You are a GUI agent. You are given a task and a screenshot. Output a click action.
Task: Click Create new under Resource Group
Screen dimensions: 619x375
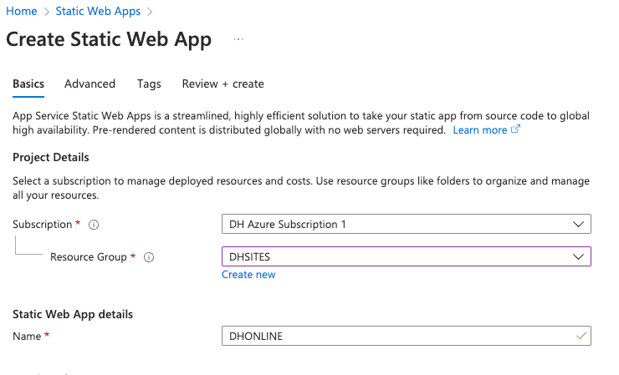248,275
